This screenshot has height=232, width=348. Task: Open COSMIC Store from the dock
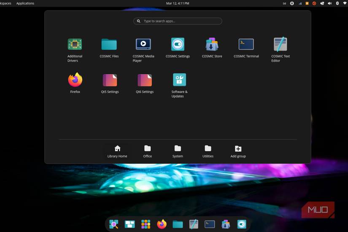(x=226, y=224)
